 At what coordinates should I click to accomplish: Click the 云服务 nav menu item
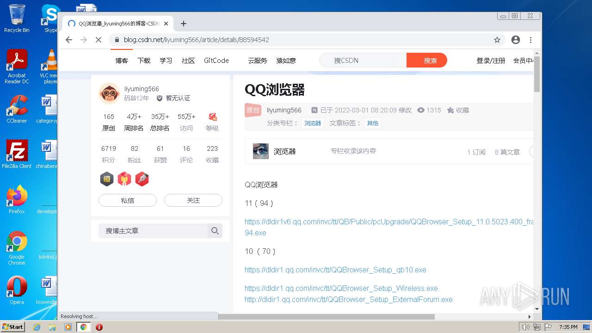pyautogui.click(x=258, y=61)
